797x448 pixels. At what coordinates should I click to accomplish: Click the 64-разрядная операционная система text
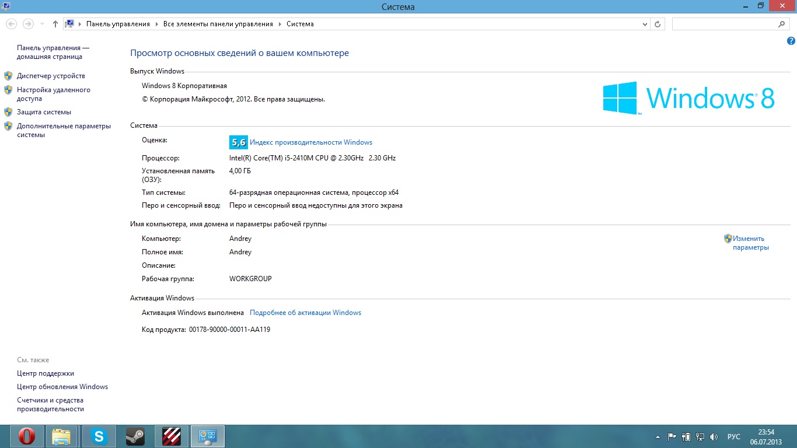(x=314, y=192)
